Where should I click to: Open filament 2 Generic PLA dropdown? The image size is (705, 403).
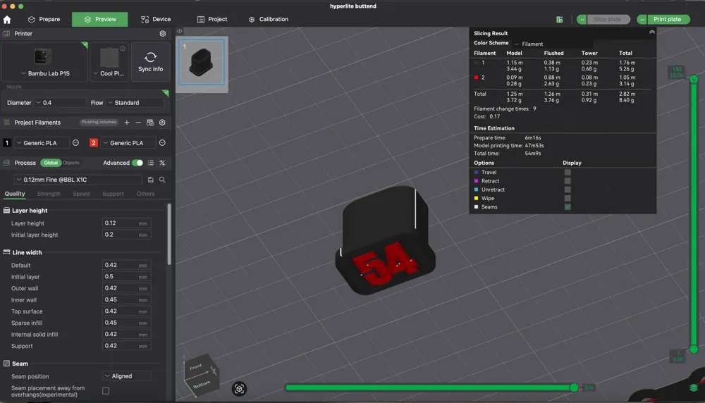(128, 143)
